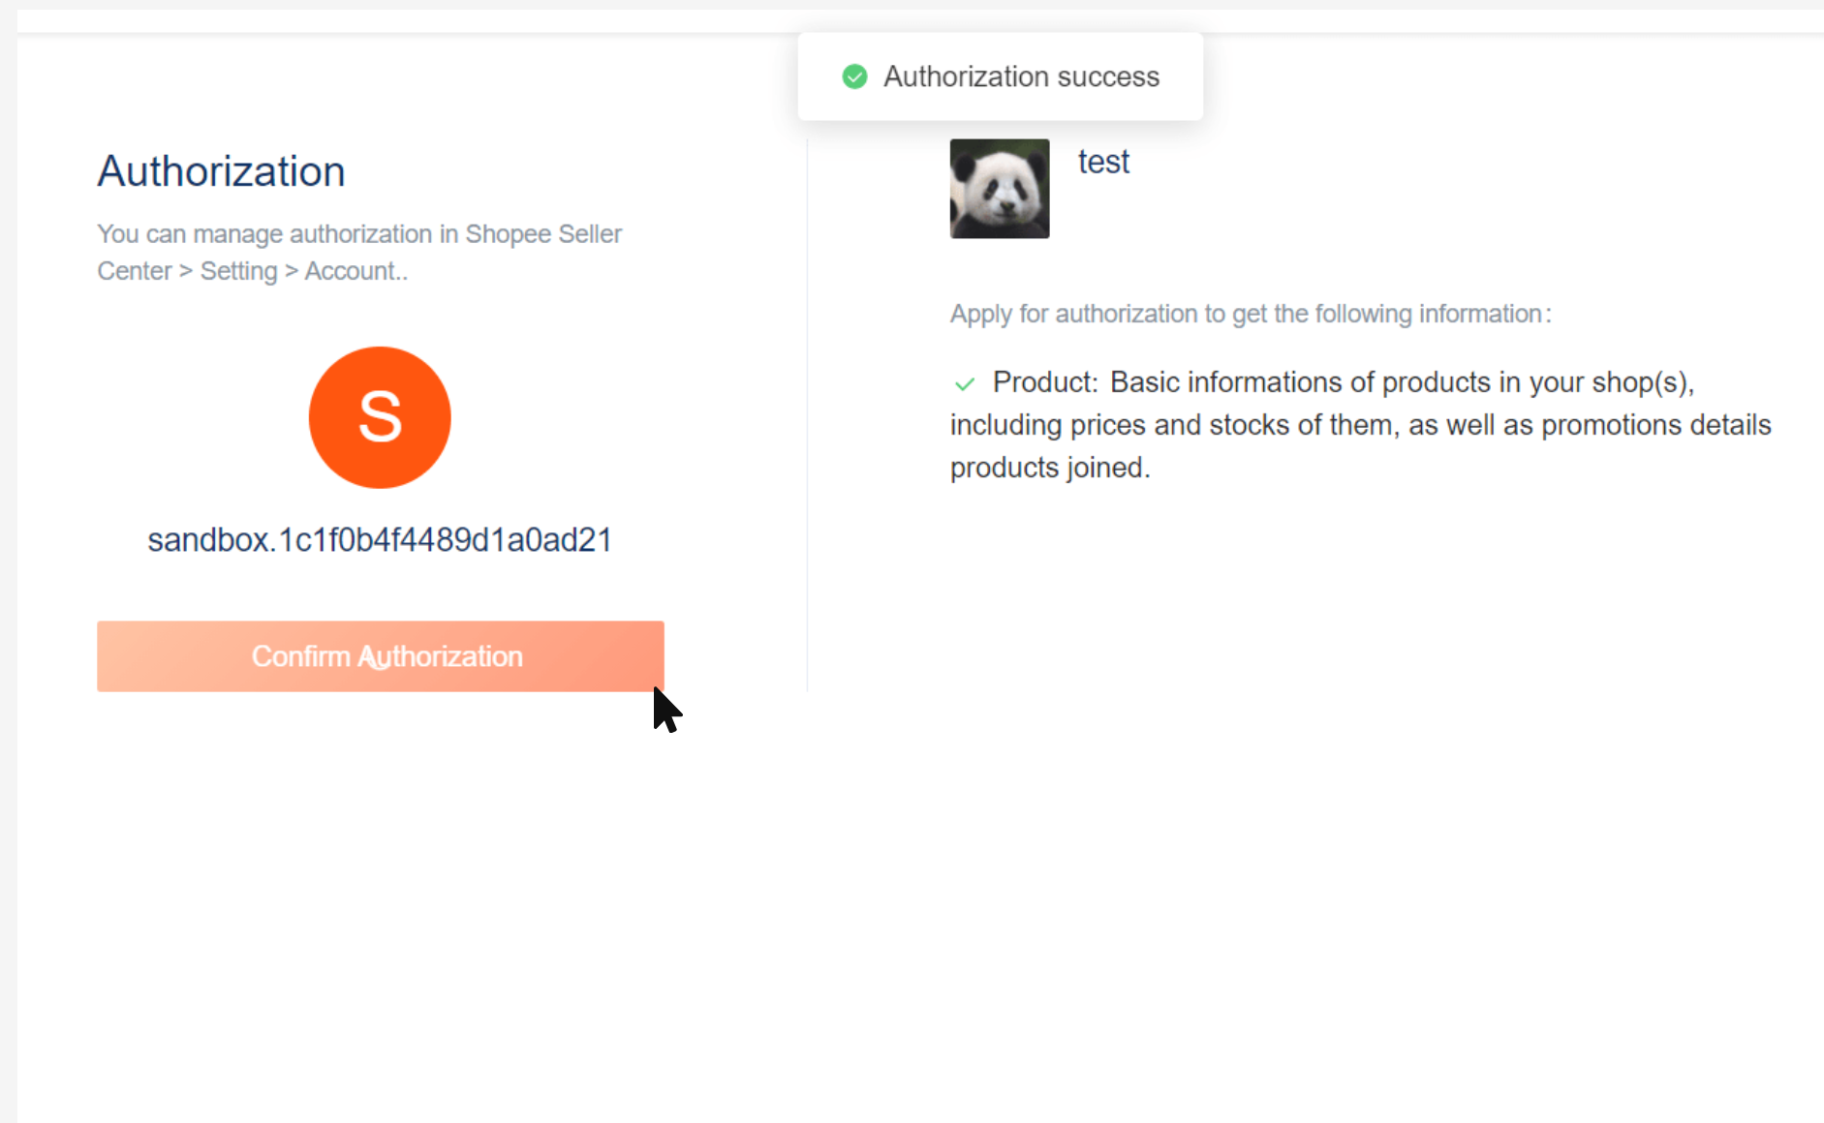The width and height of the screenshot is (1824, 1123).
Task: Select the sandbox.1c1f0b4f4489d1a0ad21 account name
Action: click(380, 540)
